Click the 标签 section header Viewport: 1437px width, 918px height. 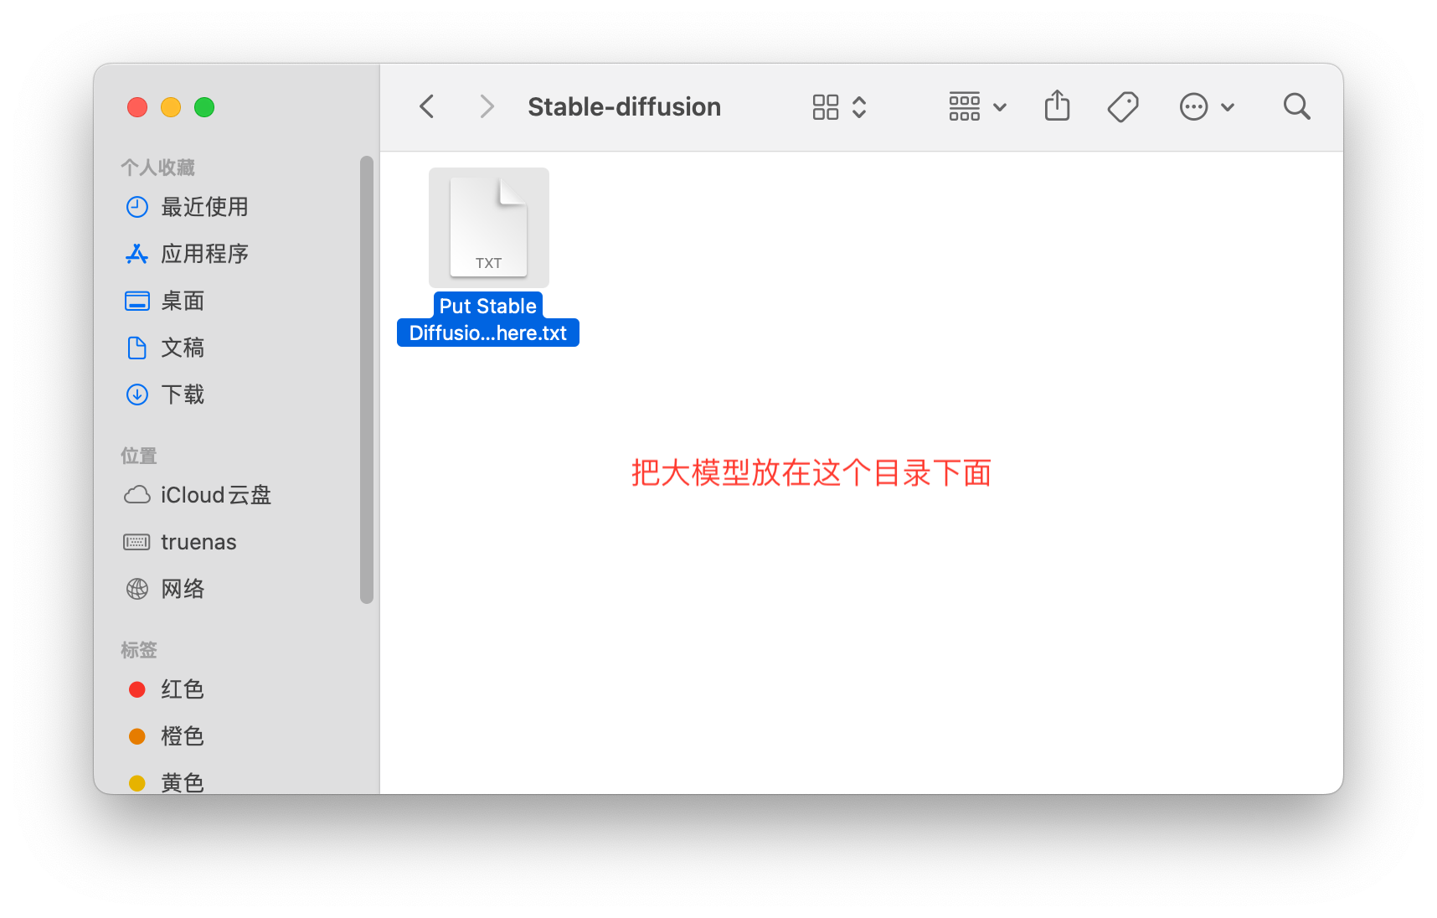tap(139, 650)
